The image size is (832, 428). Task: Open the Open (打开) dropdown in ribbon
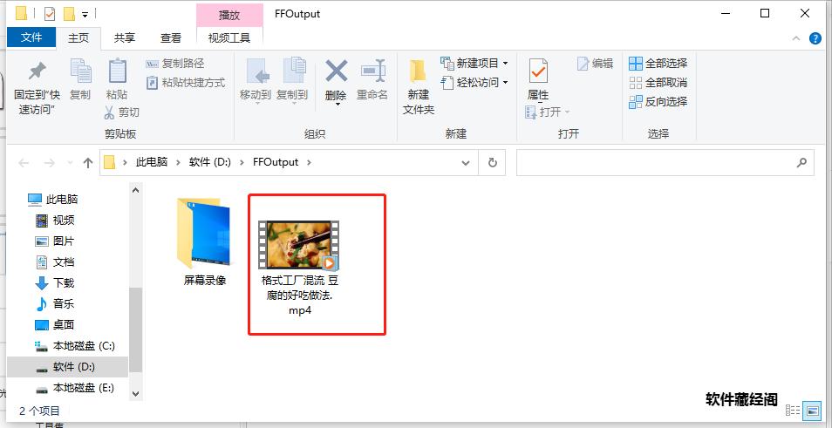[547, 112]
